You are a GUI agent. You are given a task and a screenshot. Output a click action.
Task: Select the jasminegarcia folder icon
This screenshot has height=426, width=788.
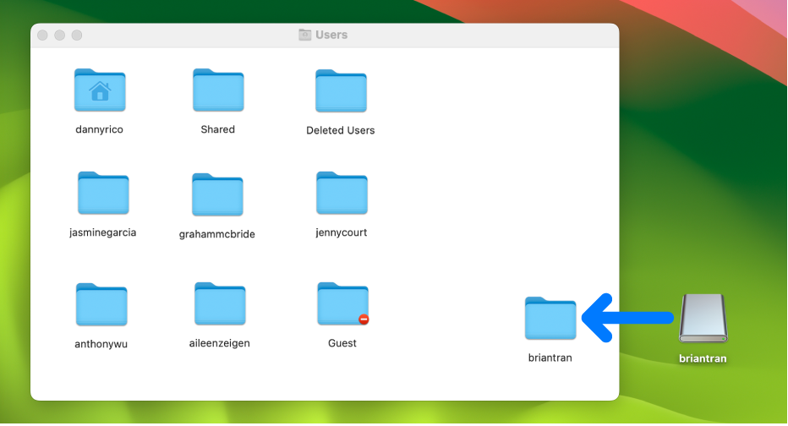103,193
